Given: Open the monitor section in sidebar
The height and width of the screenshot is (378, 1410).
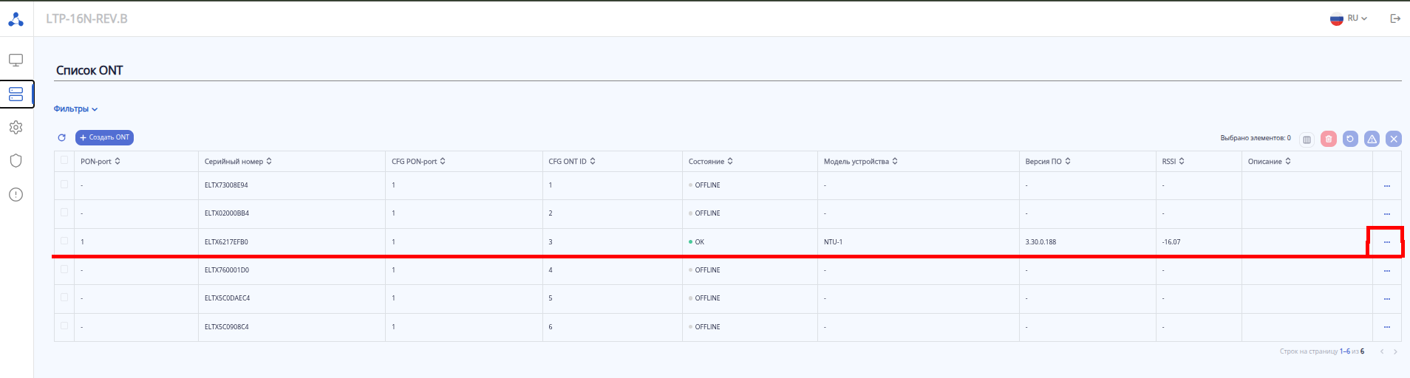Looking at the screenshot, I should pos(16,60).
